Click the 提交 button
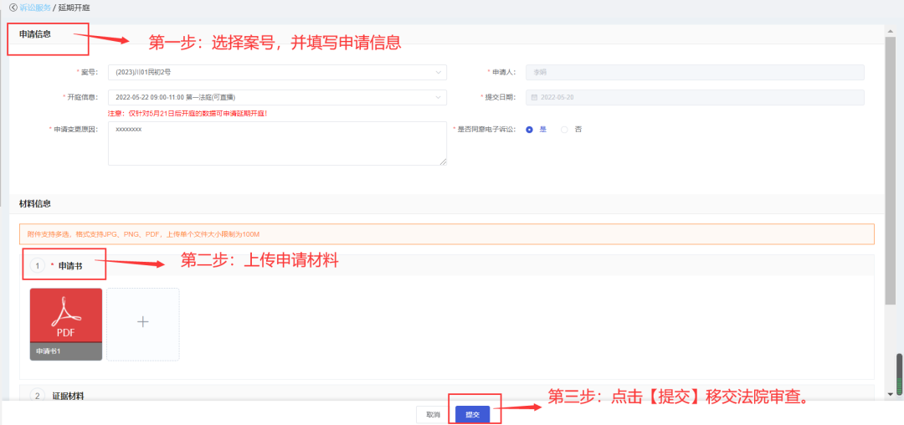 click(x=472, y=415)
